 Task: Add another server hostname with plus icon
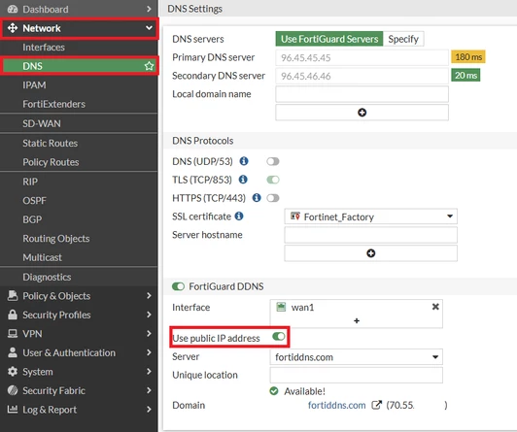[x=370, y=253]
